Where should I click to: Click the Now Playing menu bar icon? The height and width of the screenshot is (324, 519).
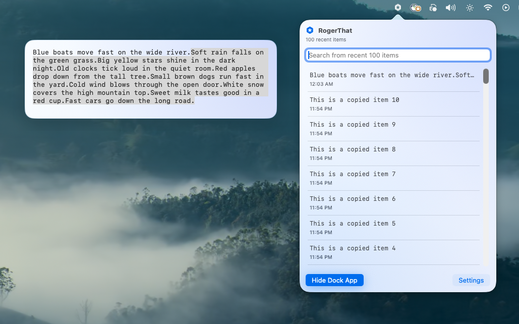coord(506,8)
